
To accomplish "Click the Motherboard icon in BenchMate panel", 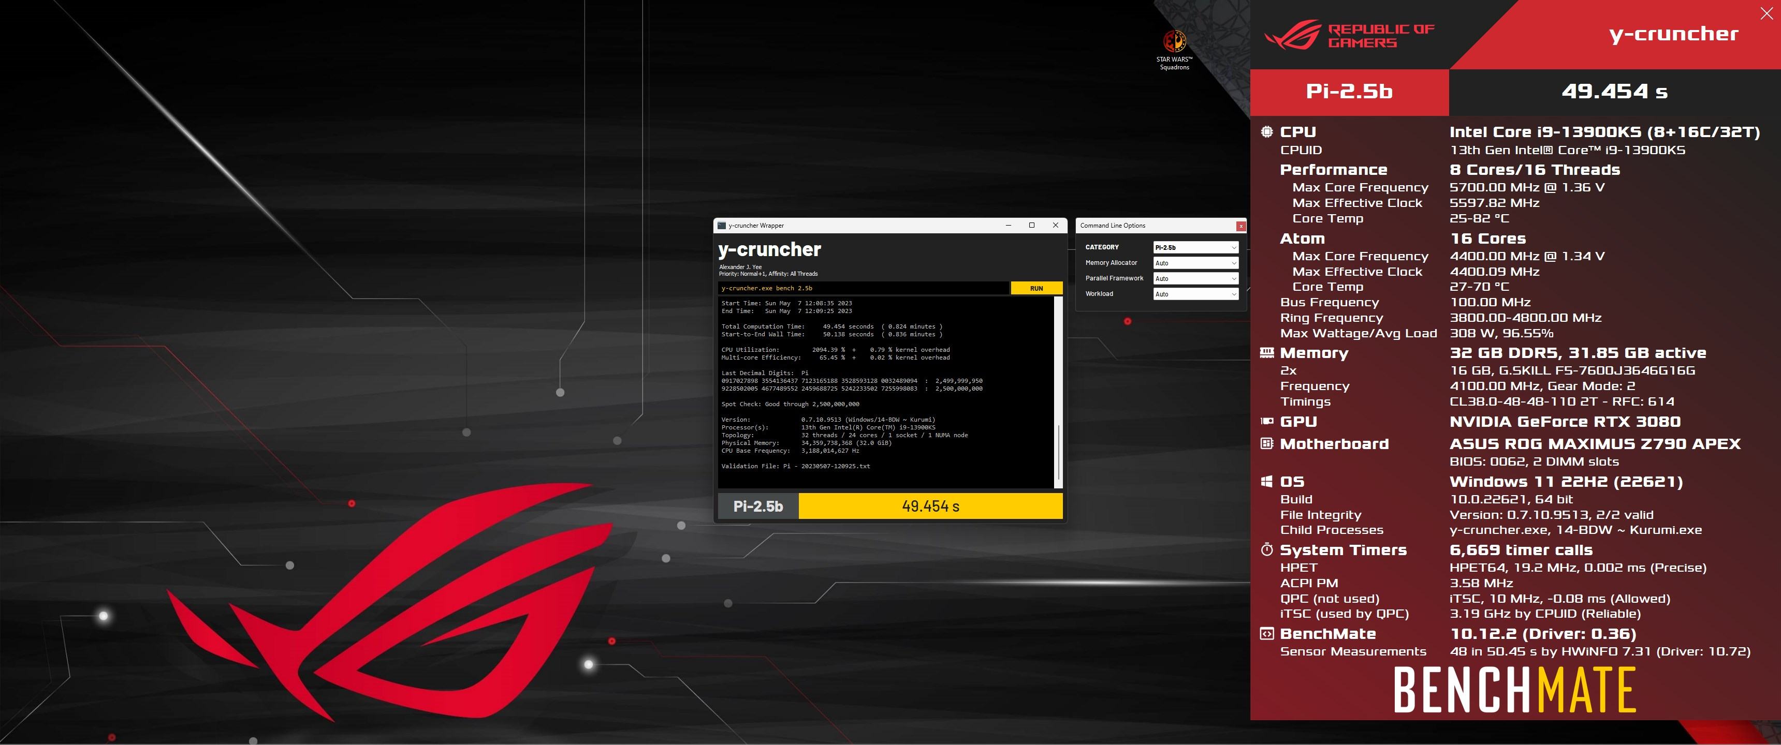I will 1266,444.
